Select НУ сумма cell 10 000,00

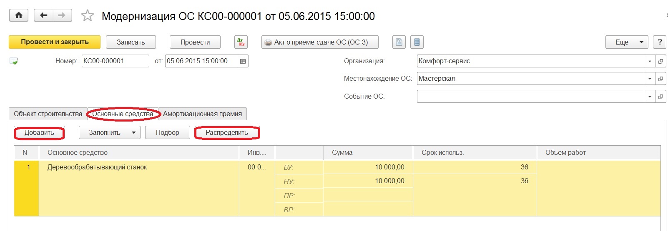(368, 181)
